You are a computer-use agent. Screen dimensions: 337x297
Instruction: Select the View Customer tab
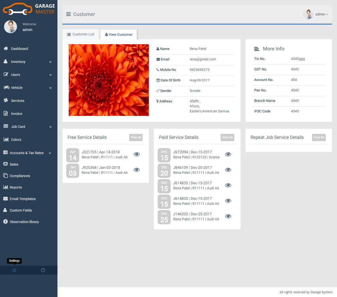click(119, 35)
